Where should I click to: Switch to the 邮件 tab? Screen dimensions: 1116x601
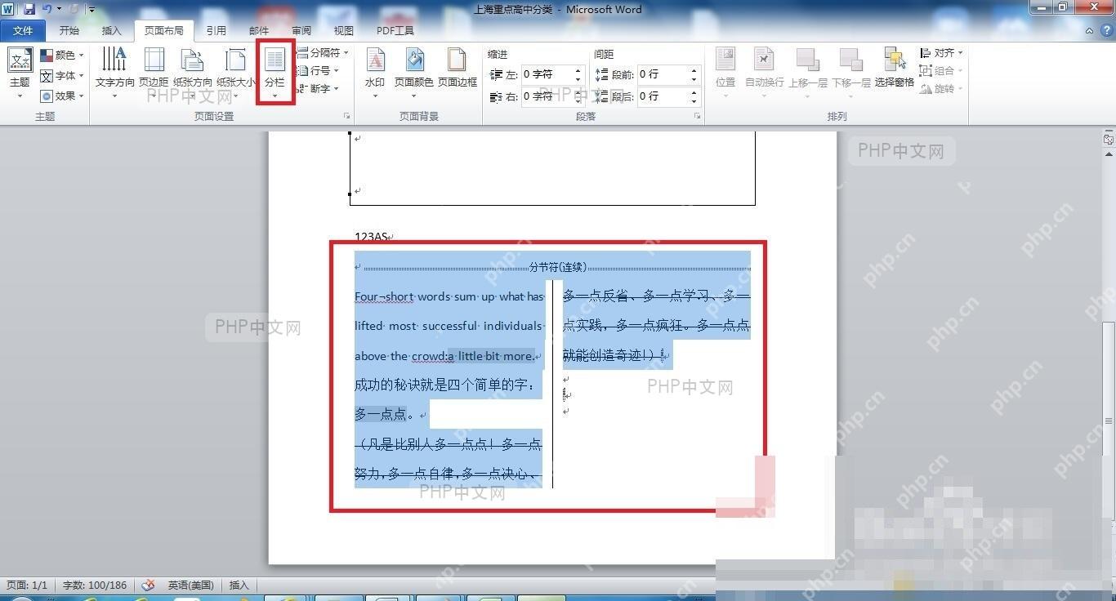point(259,31)
